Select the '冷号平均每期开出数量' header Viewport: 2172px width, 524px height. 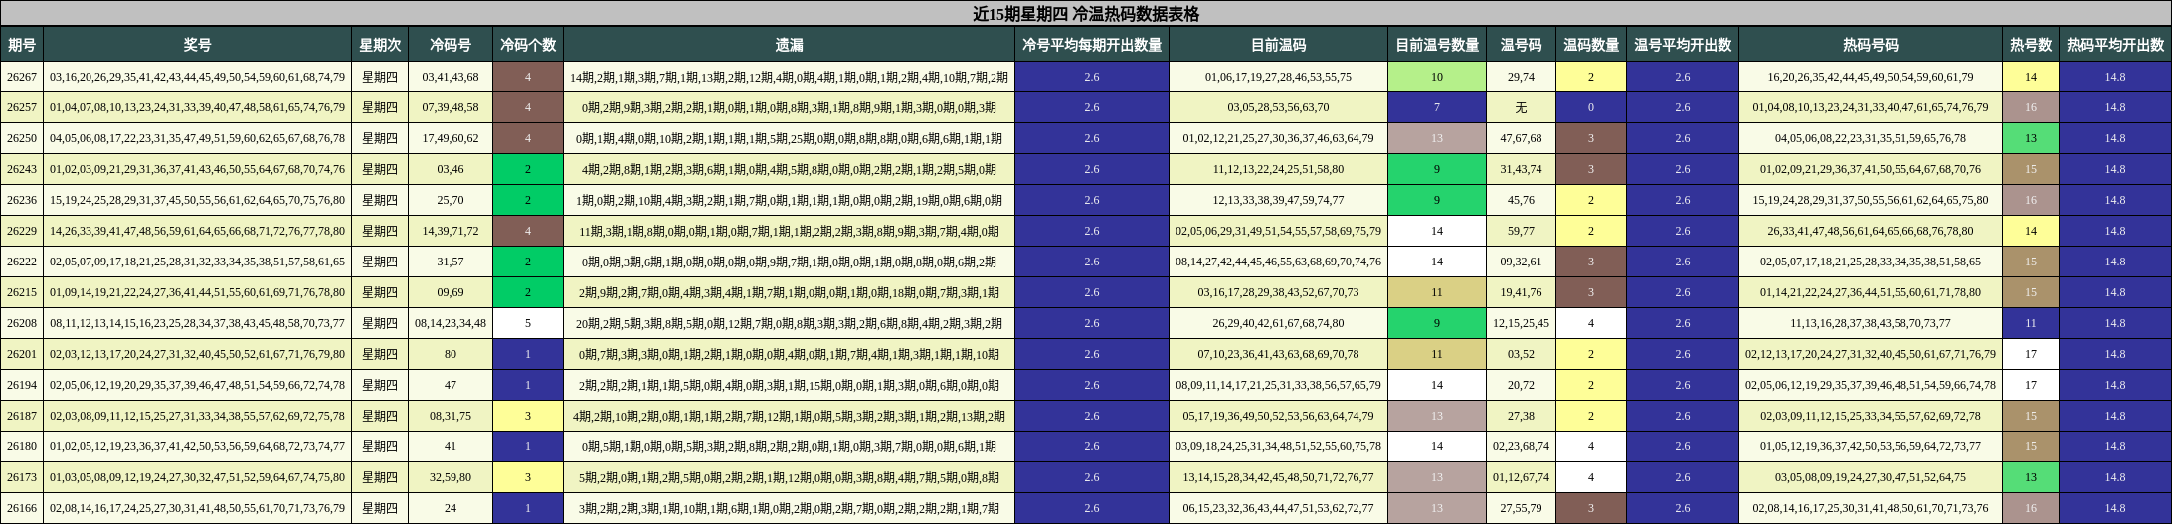click(x=1092, y=45)
